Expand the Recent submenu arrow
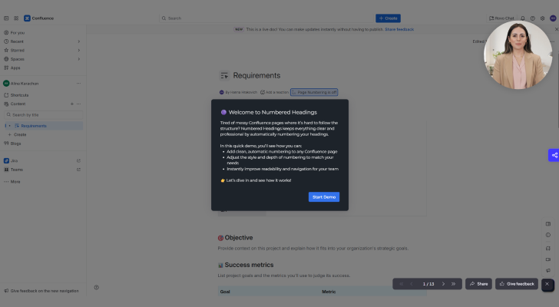This screenshot has height=307, width=559. [79, 41]
